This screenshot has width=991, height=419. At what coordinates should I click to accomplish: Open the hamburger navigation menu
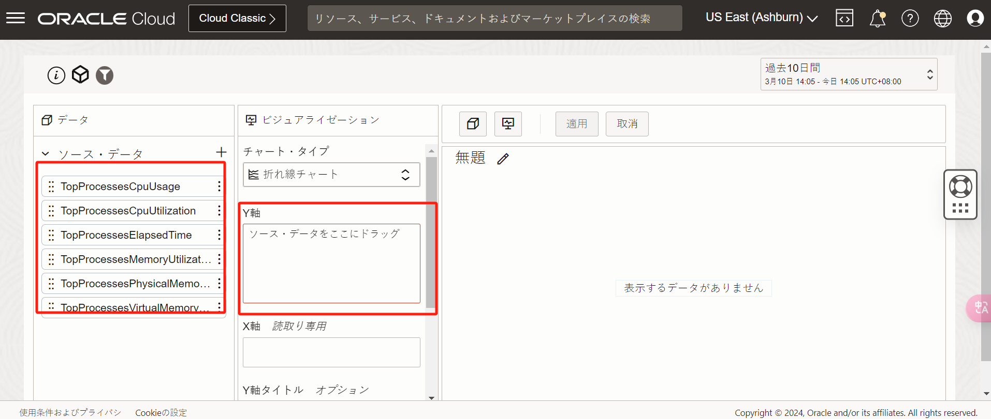tap(16, 19)
